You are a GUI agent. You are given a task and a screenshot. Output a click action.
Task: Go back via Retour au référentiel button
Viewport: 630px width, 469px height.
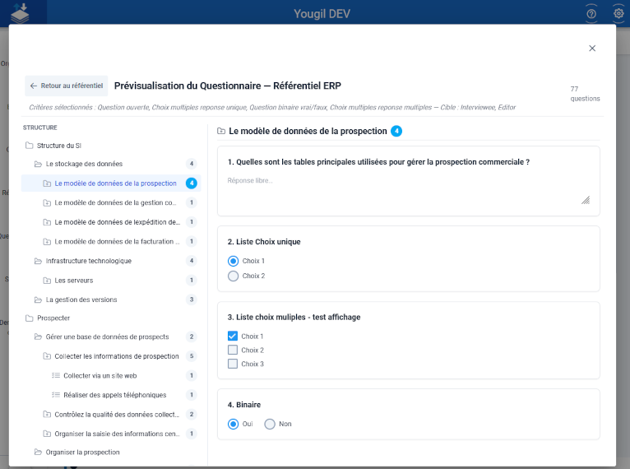pos(67,86)
